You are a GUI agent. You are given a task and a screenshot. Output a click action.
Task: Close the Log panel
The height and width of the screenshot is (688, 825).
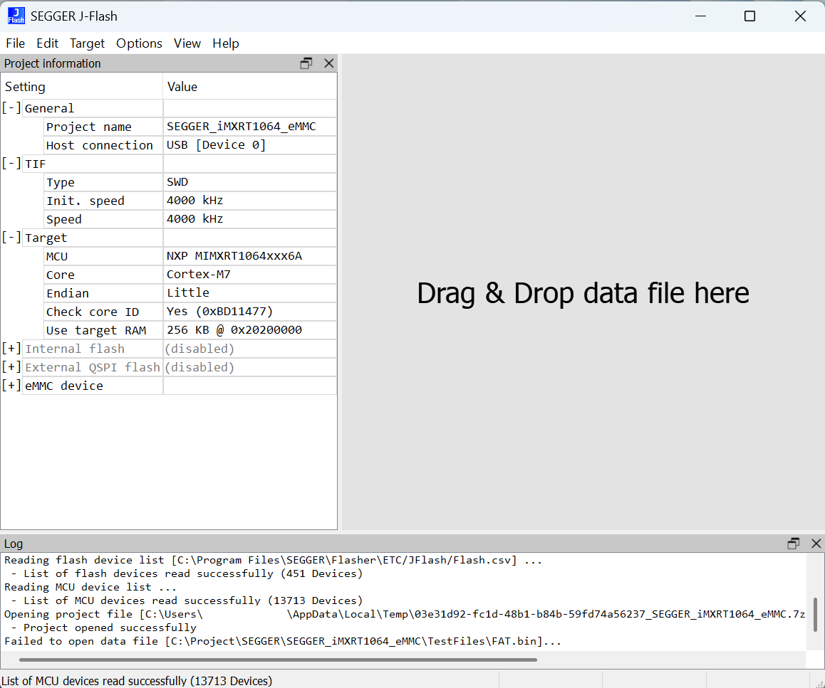pyautogui.click(x=816, y=544)
